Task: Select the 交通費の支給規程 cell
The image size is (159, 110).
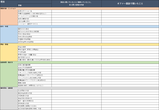Action: coord(34,39)
